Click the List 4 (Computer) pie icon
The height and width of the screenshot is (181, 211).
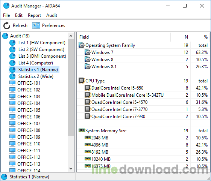click(x=12, y=63)
